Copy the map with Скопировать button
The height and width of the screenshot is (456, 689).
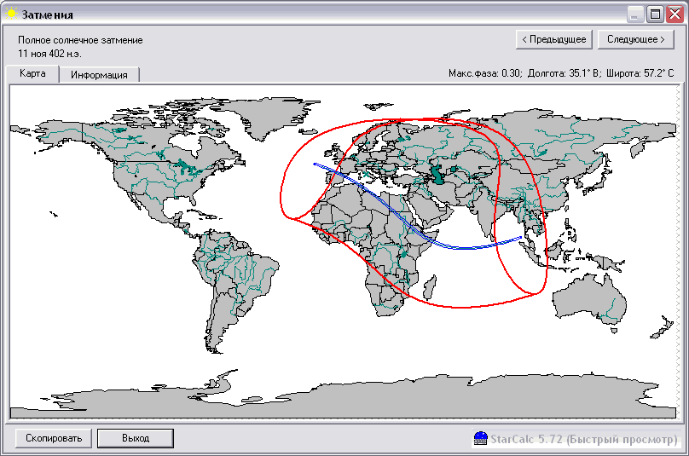54,438
